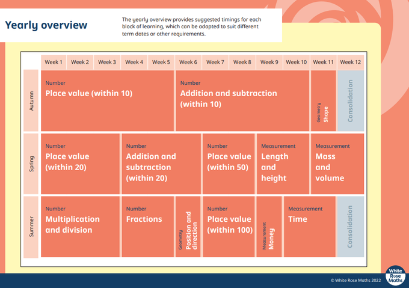Click the Spring term row label
409x288 pixels.
(31, 164)
